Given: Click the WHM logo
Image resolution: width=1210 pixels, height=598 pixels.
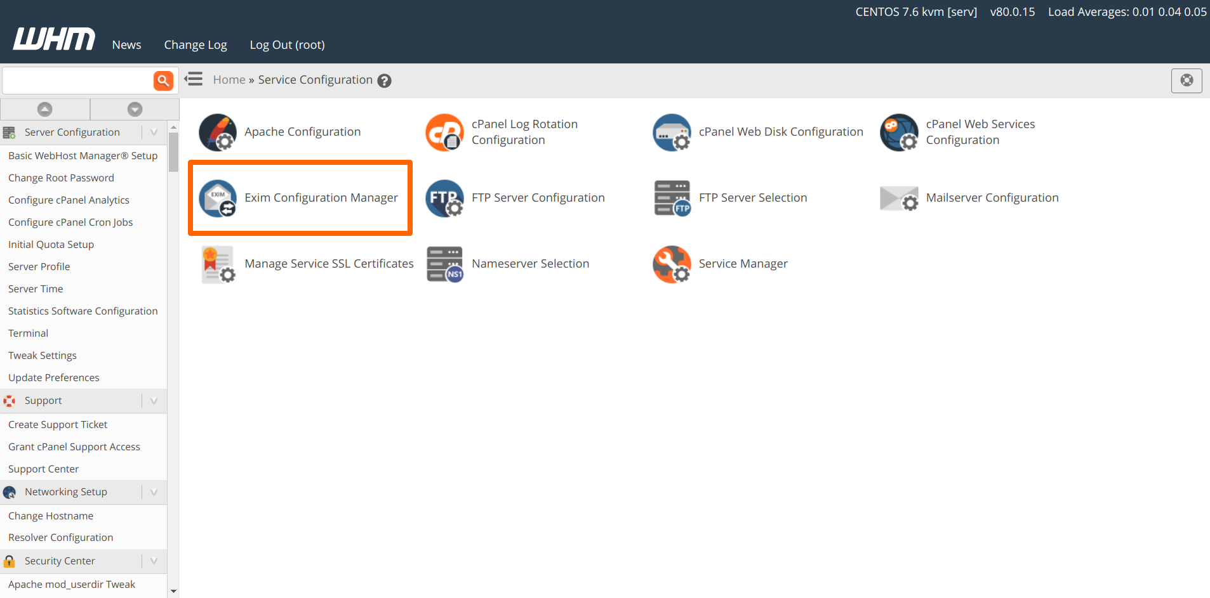Looking at the screenshot, I should click(x=54, y=39).
